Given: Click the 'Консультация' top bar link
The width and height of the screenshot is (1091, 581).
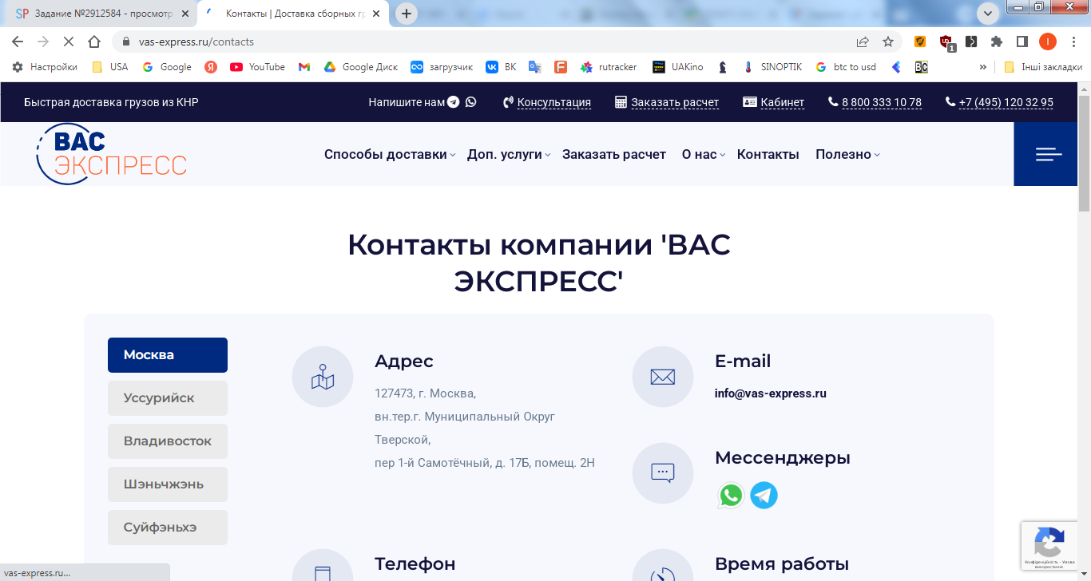Looking at the screenshot, I should pos(547,102).
